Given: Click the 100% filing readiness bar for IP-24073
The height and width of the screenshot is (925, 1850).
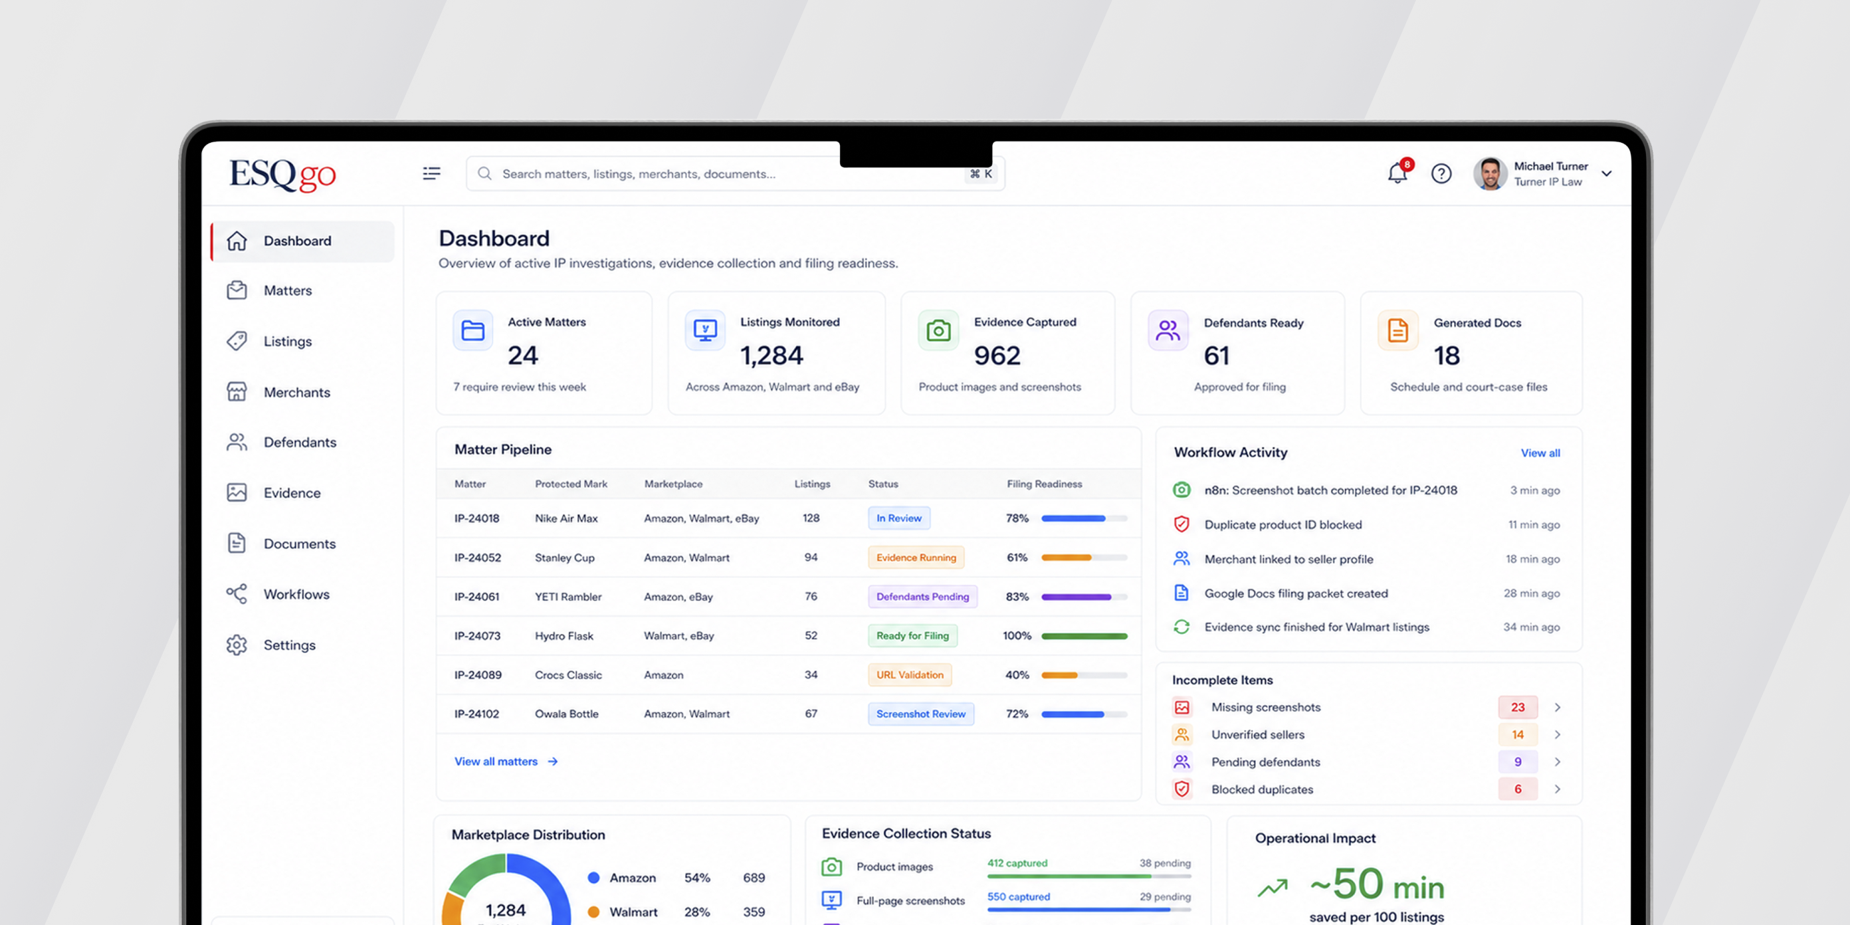Looking at the screenshot, I should coord(1084,637).
